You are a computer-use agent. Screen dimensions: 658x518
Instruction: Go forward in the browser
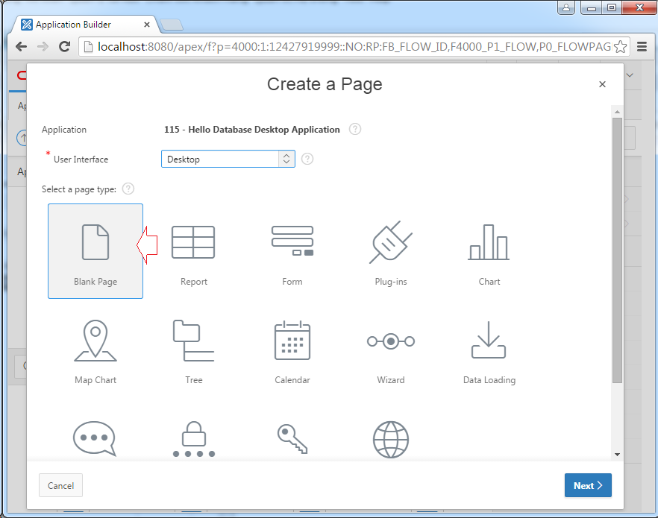pyautogui.click(x=43, y=46)
